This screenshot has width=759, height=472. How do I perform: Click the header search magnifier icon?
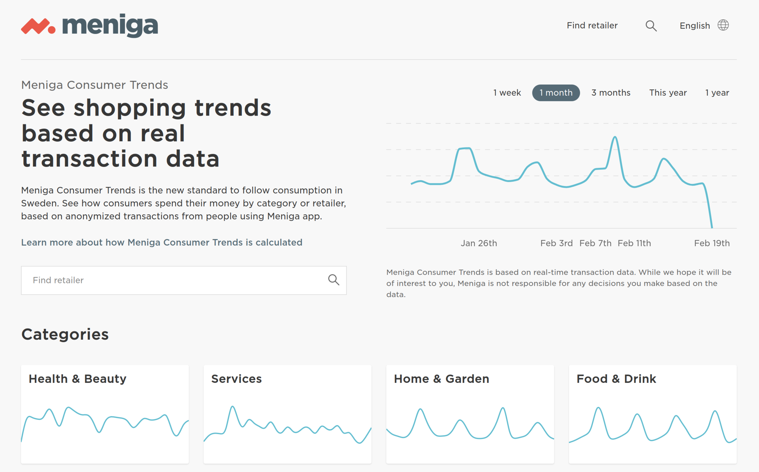coord(651,26)
